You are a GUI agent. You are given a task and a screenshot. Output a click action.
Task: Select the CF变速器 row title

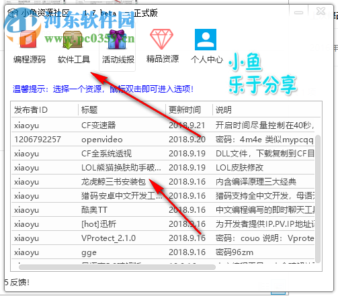[99, 126]
